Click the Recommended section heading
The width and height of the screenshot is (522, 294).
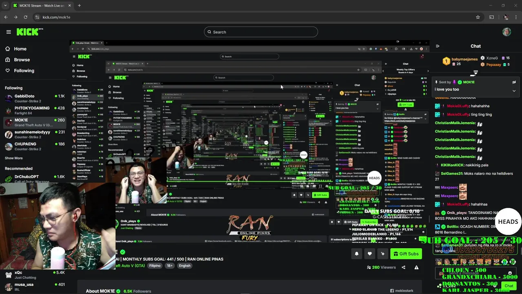[x=18, y=168]
